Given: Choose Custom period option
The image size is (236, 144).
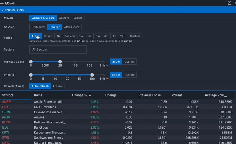Looking at the screenshot, I should (x=135, y=36).
